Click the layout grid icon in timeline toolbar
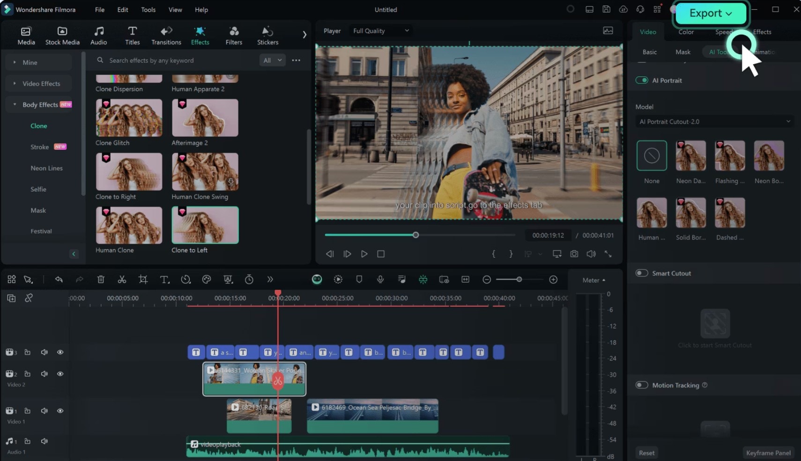The width and height of the screenshot is (801, 461). tap(12, 279)
